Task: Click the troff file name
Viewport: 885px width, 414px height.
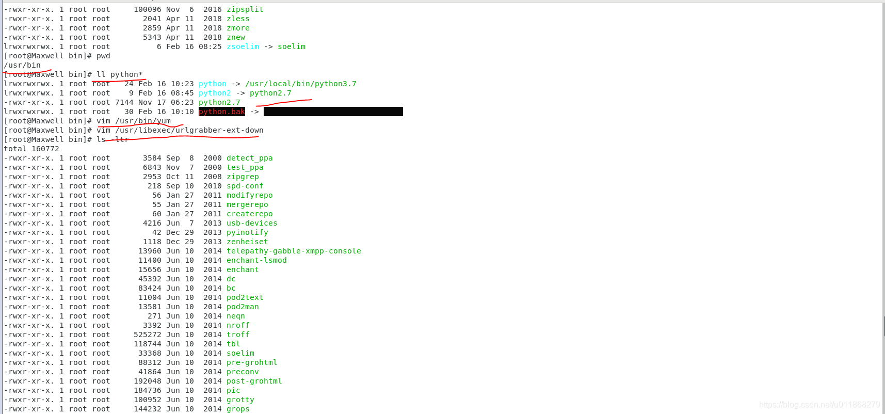Action: pyautogui.click(x=238, y=335)
